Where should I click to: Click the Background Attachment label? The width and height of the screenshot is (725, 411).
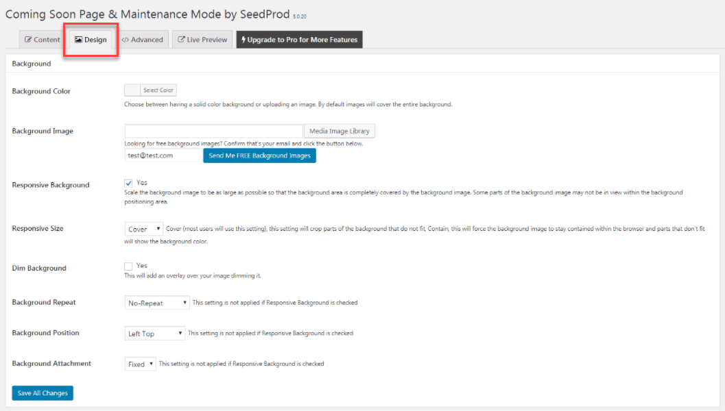52,364
